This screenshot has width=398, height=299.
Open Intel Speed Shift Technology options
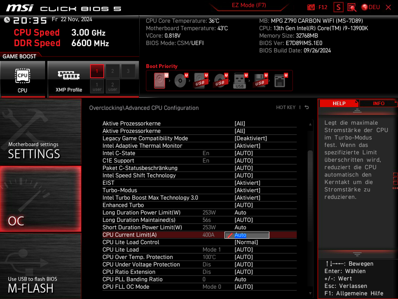pos(244,176)
